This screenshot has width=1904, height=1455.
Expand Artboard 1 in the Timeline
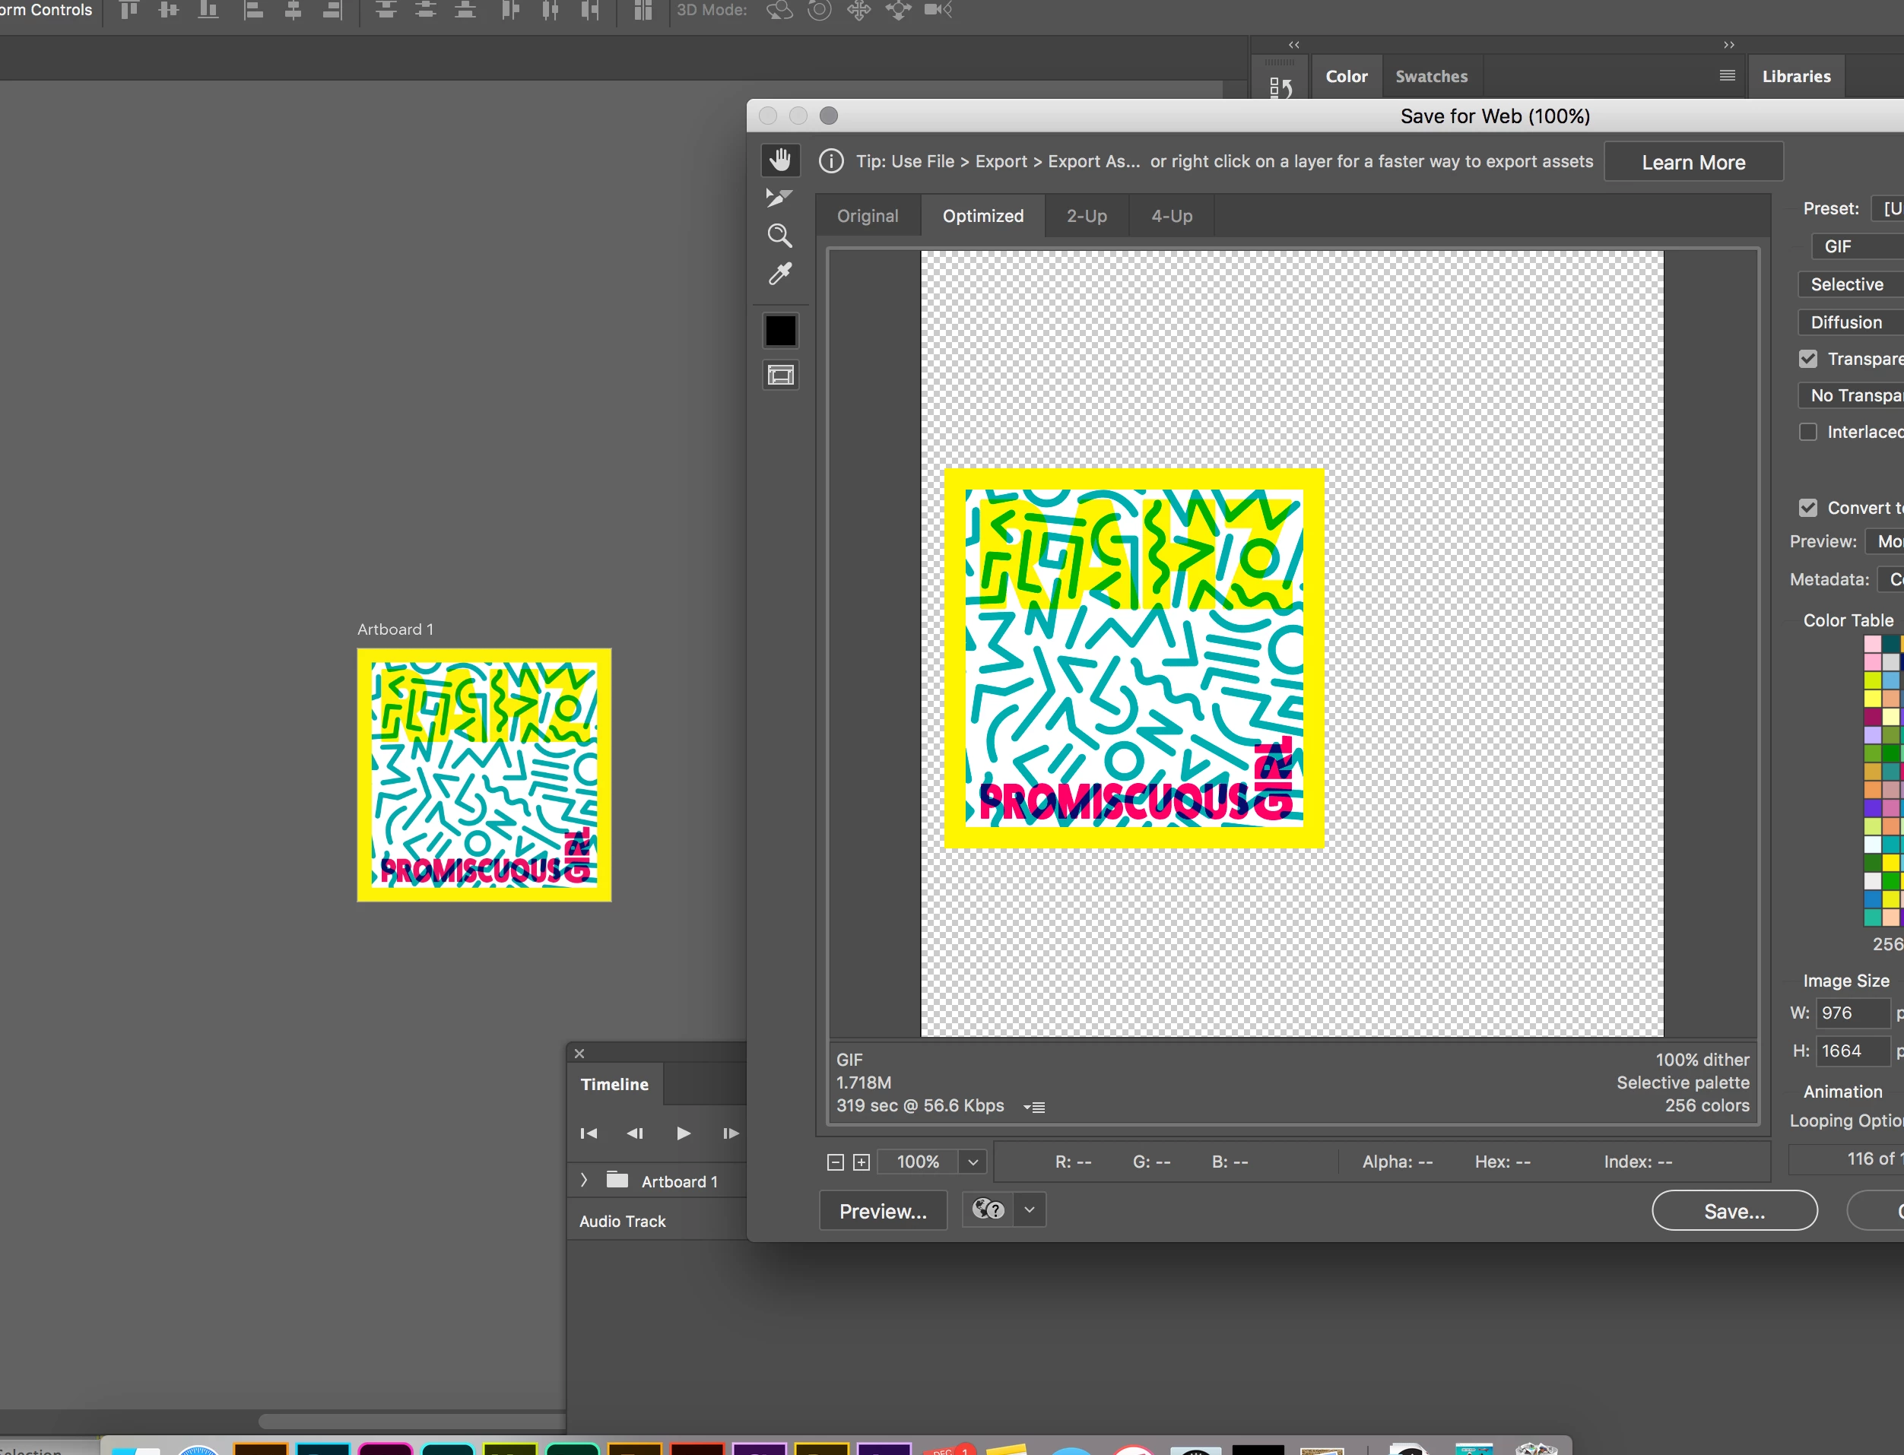coord(584,1181)
